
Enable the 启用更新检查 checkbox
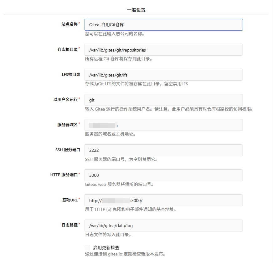click(x=88, y=247)
